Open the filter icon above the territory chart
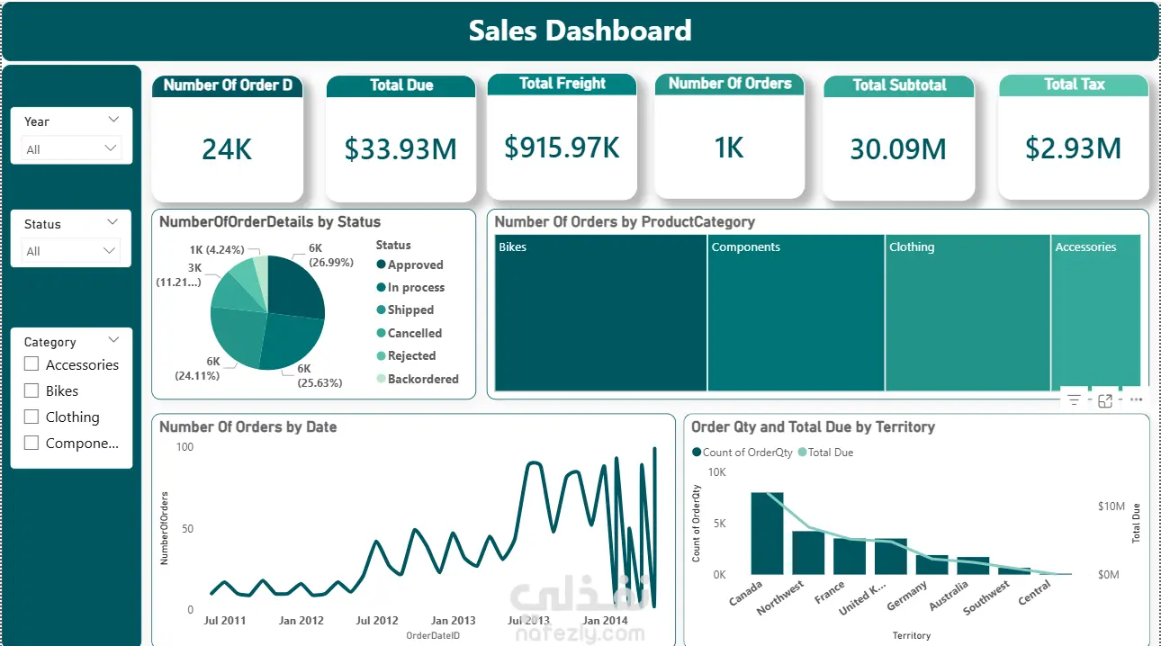The height and width of the screenshot is (646, 1161). [1075, 401]
